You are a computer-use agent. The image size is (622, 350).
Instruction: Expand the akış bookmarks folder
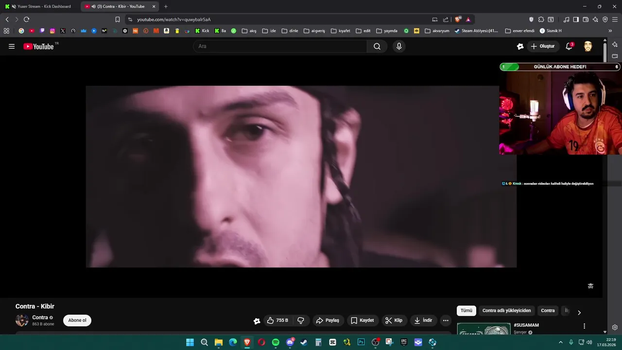249,31
